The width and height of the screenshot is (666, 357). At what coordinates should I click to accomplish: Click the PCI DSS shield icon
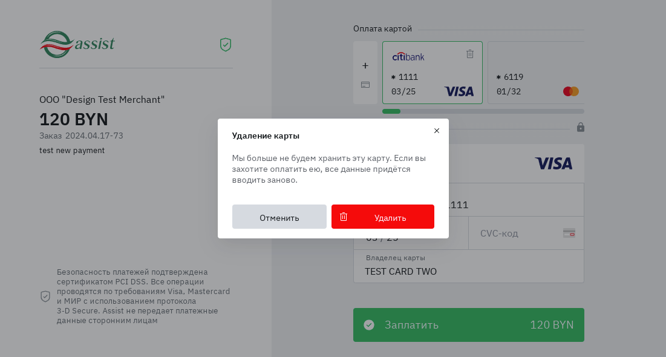[45, 296]
